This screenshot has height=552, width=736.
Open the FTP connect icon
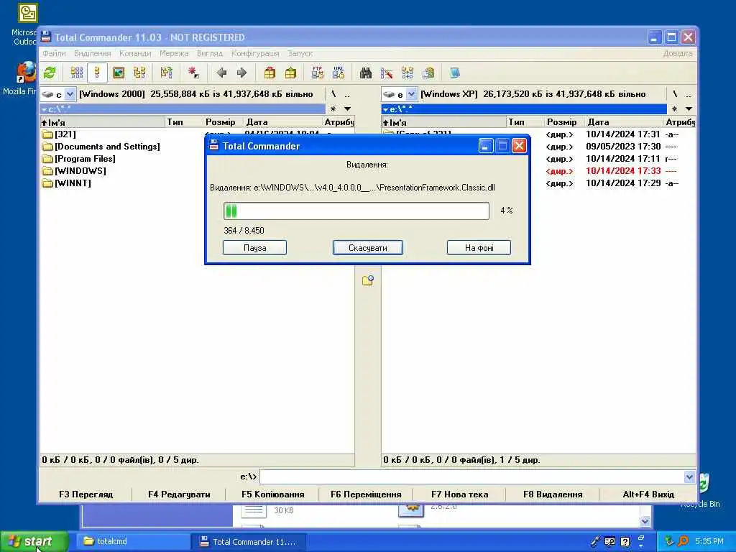[x=317, y=73]
